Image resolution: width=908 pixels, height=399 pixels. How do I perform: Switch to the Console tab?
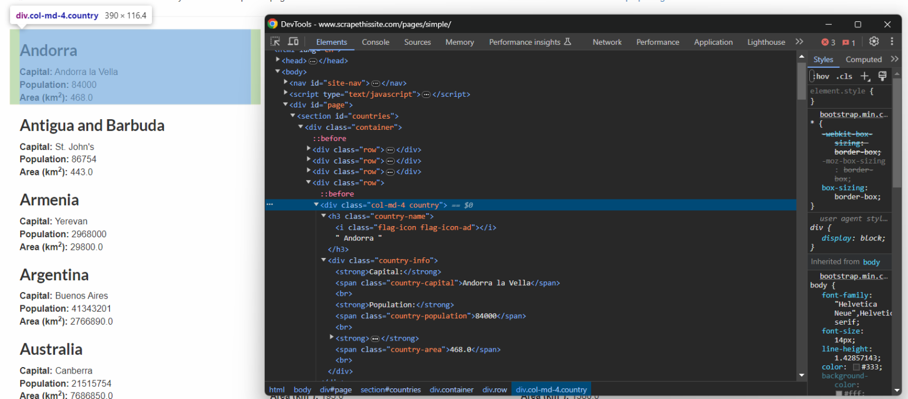pyautogui.click(x=375, y=42)
